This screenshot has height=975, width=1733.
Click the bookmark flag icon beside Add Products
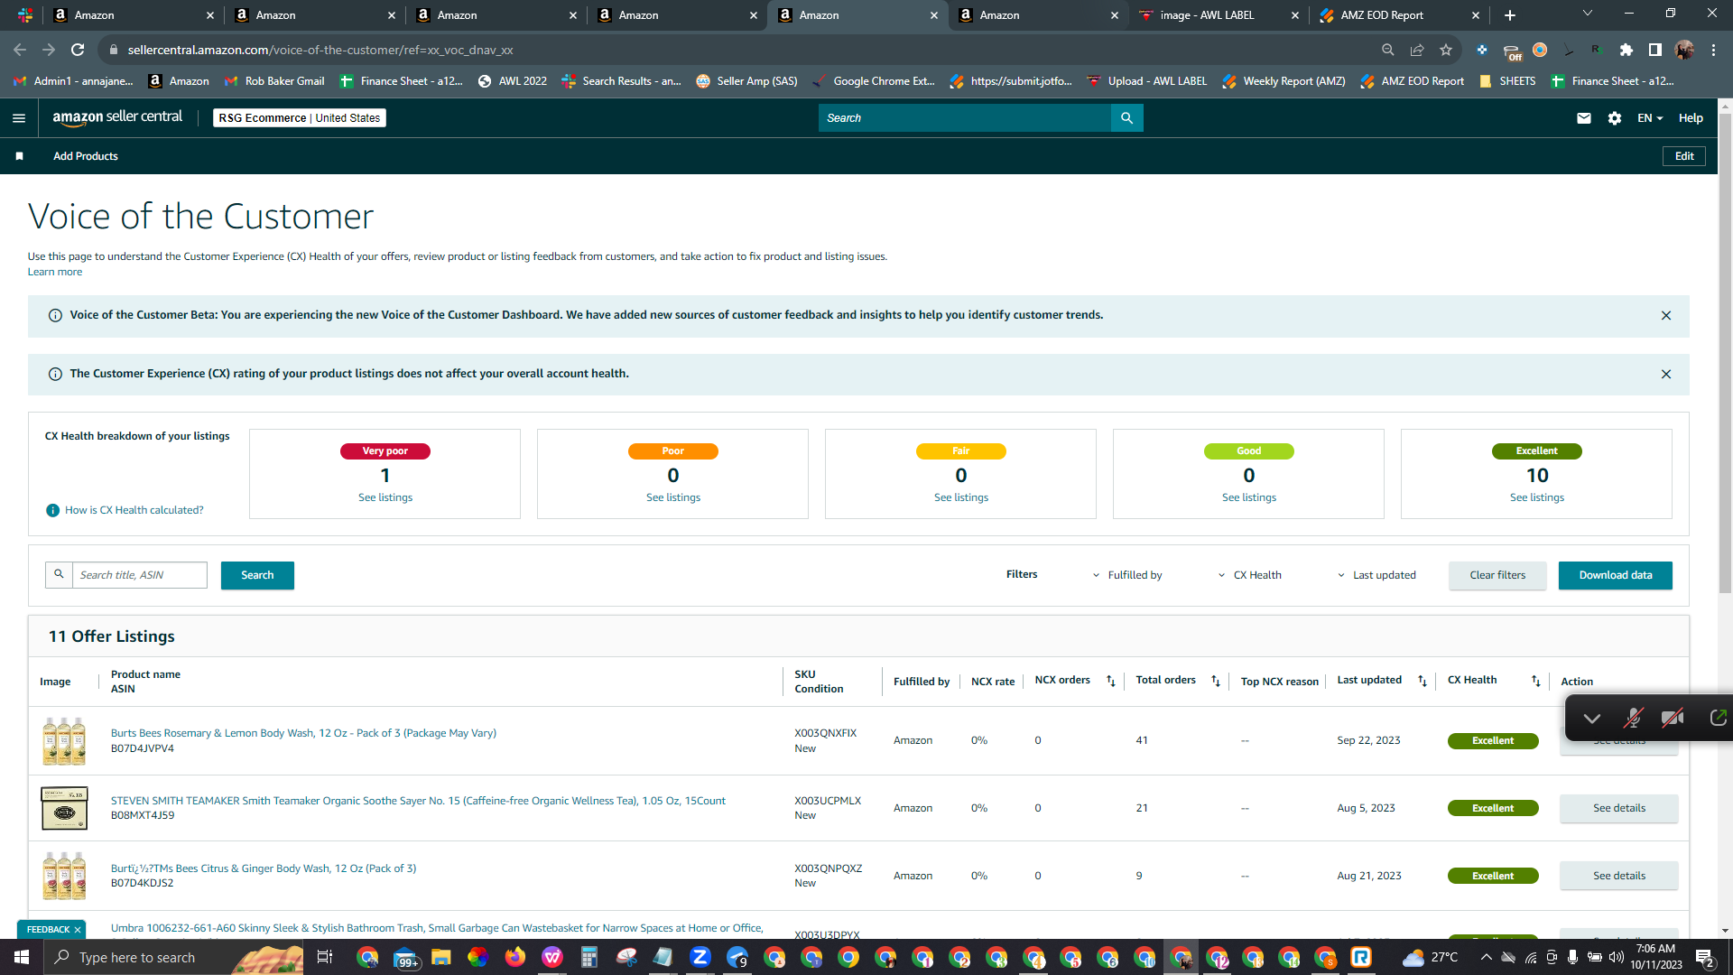19,156
